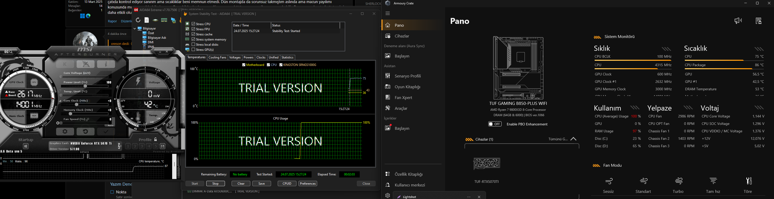
Task: Adjust the Power Limit slider in Afterburner
Action: pos(85,86)
